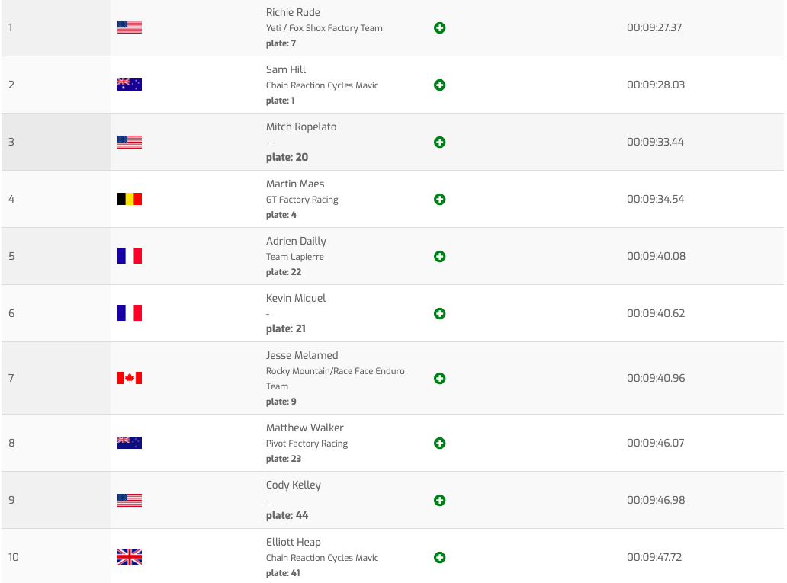Open Elliott Heap's details plus icon

pos(439,558)
